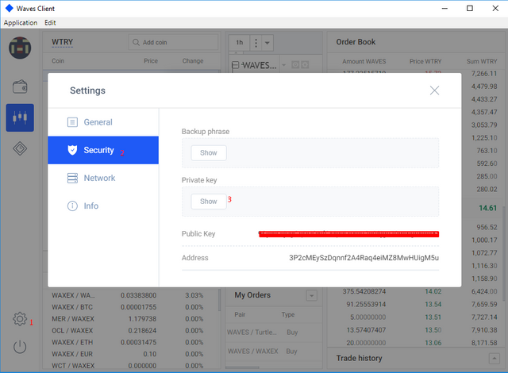This screenshot has width=508, height=373.
Task: Open the chart options three-dot menu
Action: tap(256, 42)
